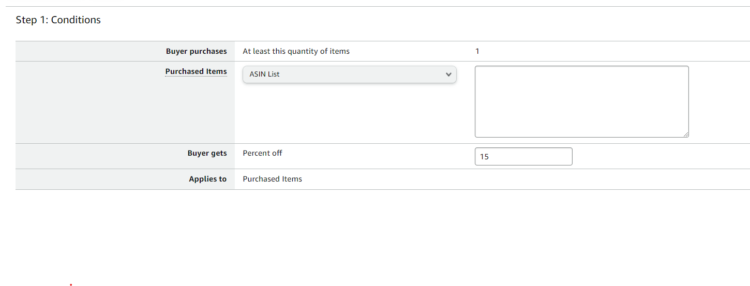Click the 'Buyer gets' row label
This screenshot has height=286, width=750.
click(x=207, y=153)
